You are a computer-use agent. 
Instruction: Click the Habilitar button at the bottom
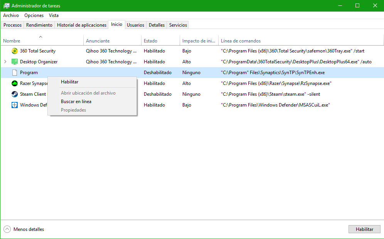click(x=364, y=229)
